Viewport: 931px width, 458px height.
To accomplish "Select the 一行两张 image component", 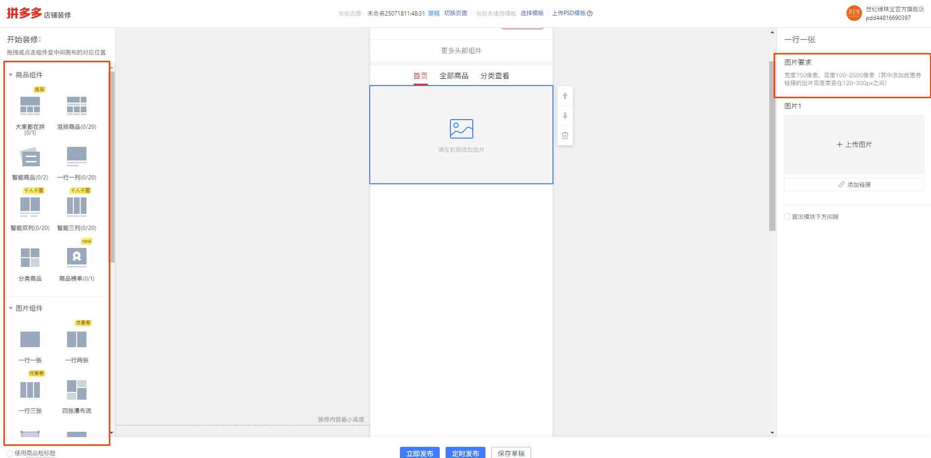I will point(77,339).
